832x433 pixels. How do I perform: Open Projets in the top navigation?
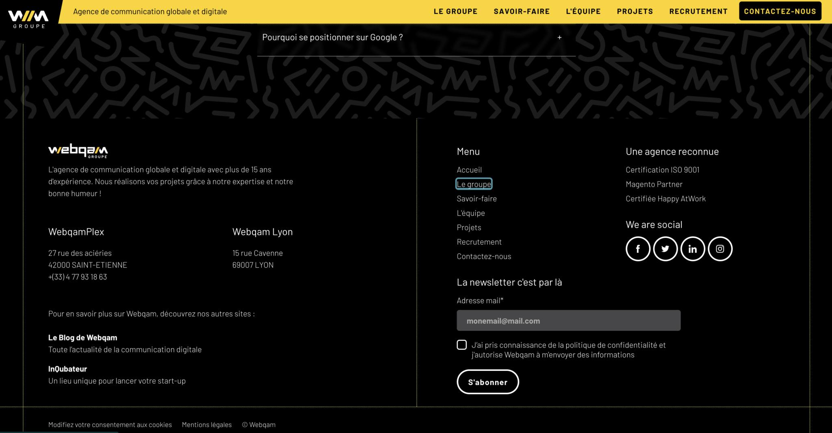pos(635,11)
